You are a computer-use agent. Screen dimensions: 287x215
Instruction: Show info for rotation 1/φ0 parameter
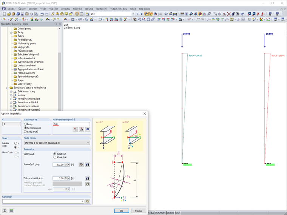[x=88, y=164]
